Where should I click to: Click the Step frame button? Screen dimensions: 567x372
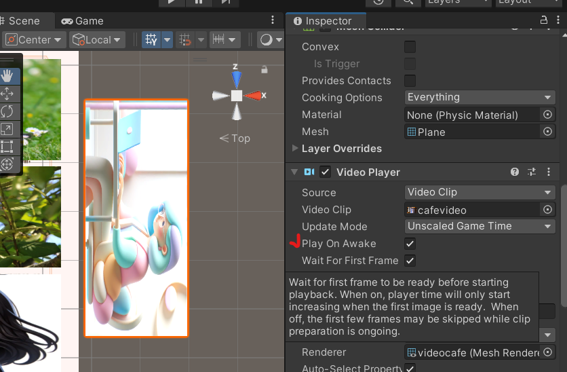[225, 2]
